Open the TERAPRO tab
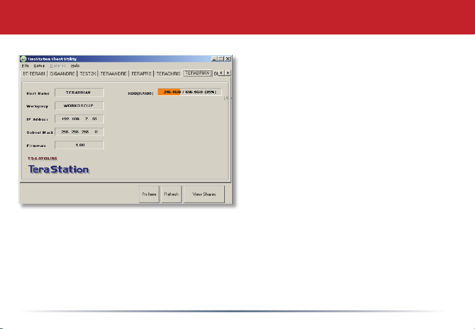The image size is (475, 329). tap(141, 74)
